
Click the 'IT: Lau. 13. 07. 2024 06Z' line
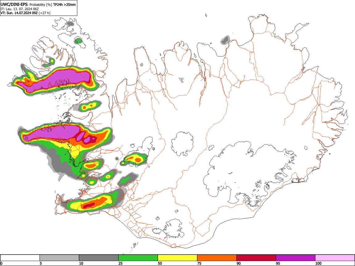click(20, 9)
